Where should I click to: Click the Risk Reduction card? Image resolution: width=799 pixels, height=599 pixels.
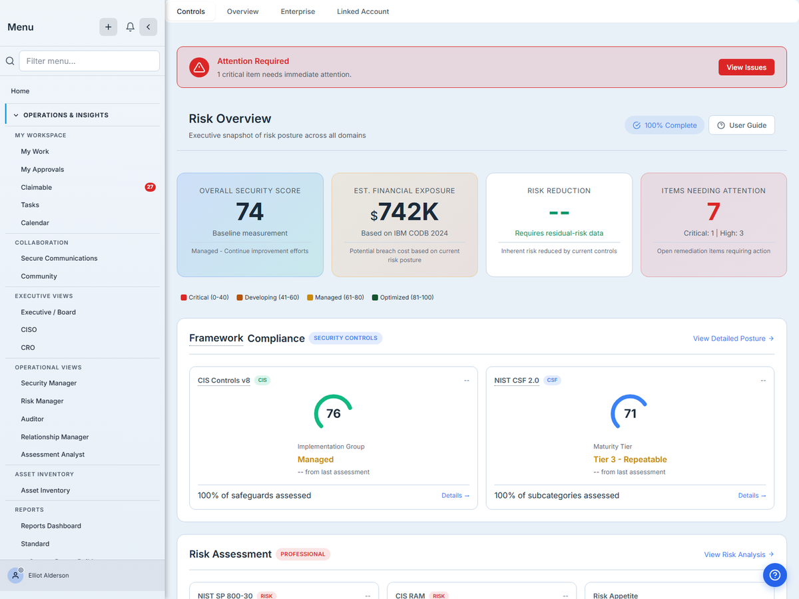coord(559,225)
